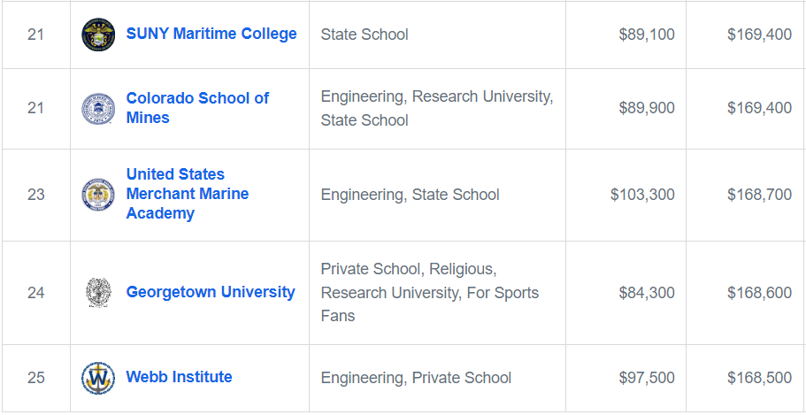
Task: Click the $89,100 SUNY Maritime salary cell
Action: pos(626,35)
